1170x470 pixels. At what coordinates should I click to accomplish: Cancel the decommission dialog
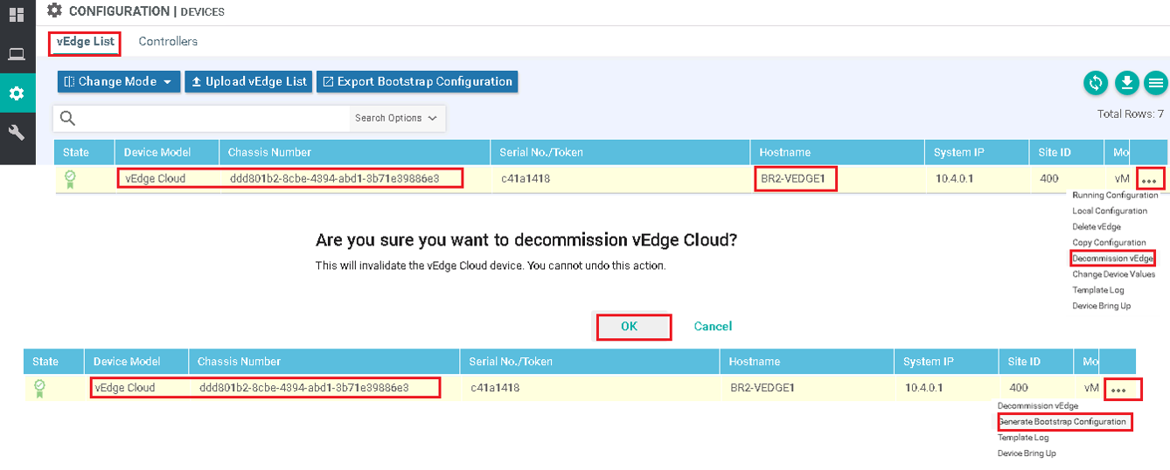tap(713, 326)
